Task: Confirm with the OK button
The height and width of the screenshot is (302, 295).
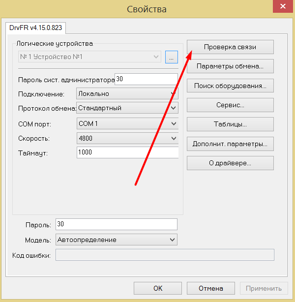Action: (x=158, y=288)
